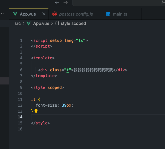The width and height of the screenshot is (165, 149).
Task: Click the lightbulb code action icon
Action: tap(36, 111)
